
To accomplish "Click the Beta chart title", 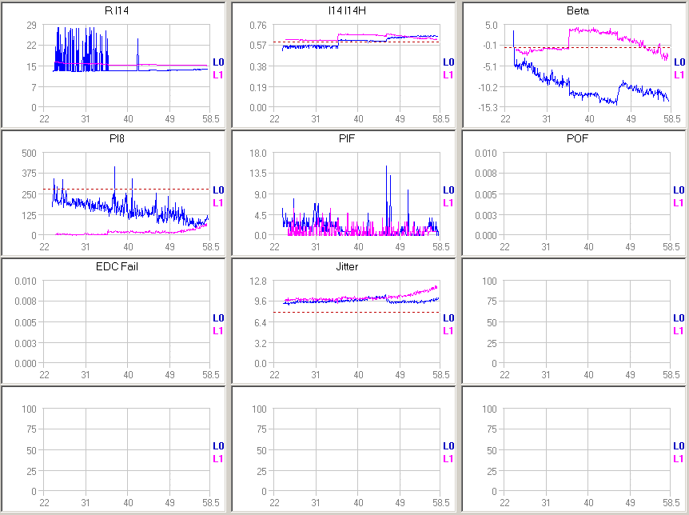I will coord(576,10).
